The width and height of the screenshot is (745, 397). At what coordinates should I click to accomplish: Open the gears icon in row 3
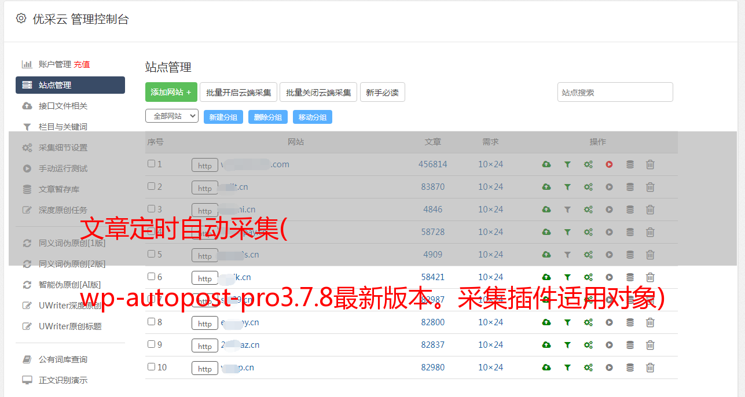click(588, 209)
